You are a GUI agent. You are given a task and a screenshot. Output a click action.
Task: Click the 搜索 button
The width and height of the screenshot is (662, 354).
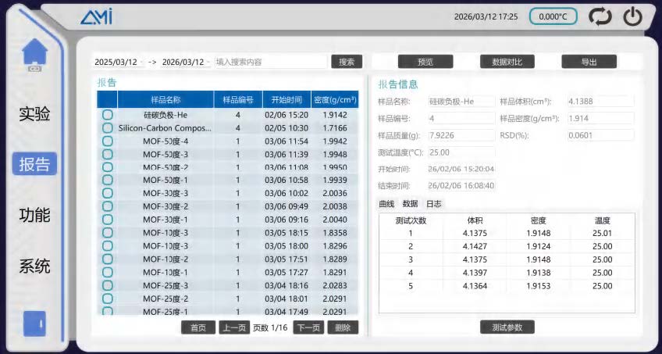click(x=347, y=62)
